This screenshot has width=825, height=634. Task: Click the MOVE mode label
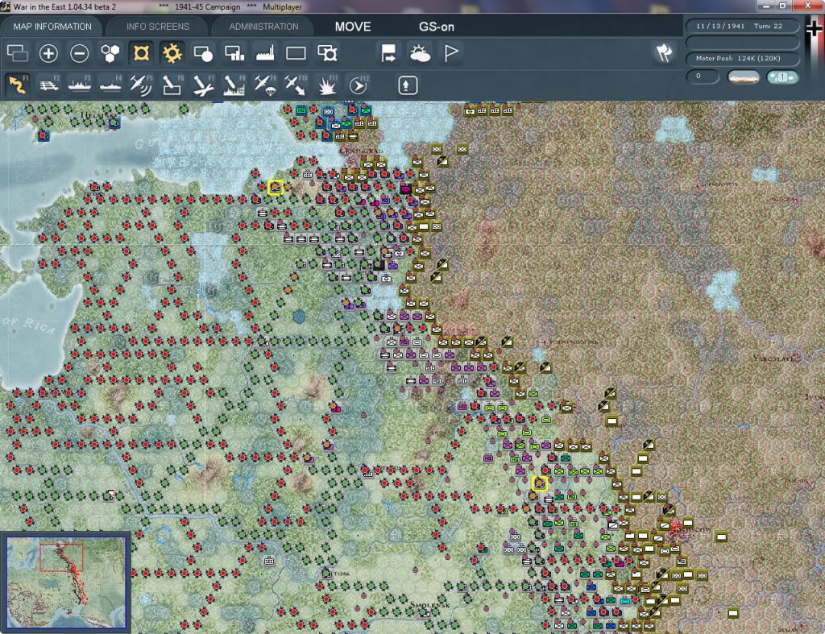pos(353,27)
